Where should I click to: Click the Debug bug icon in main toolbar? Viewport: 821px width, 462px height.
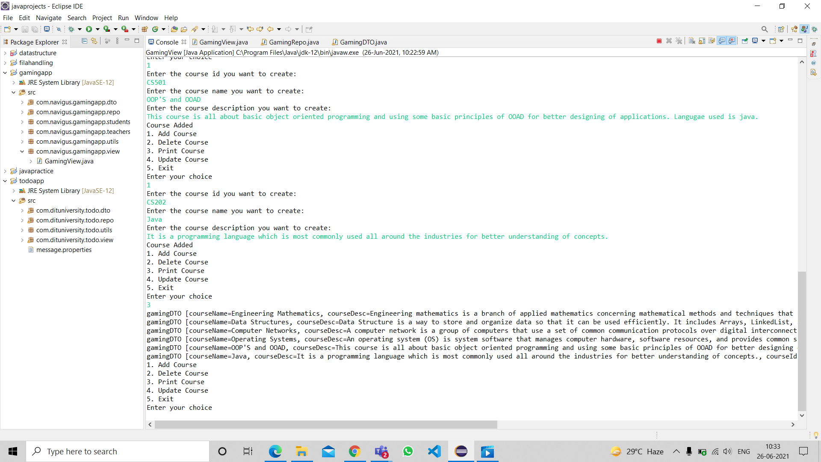coord(71,29)
